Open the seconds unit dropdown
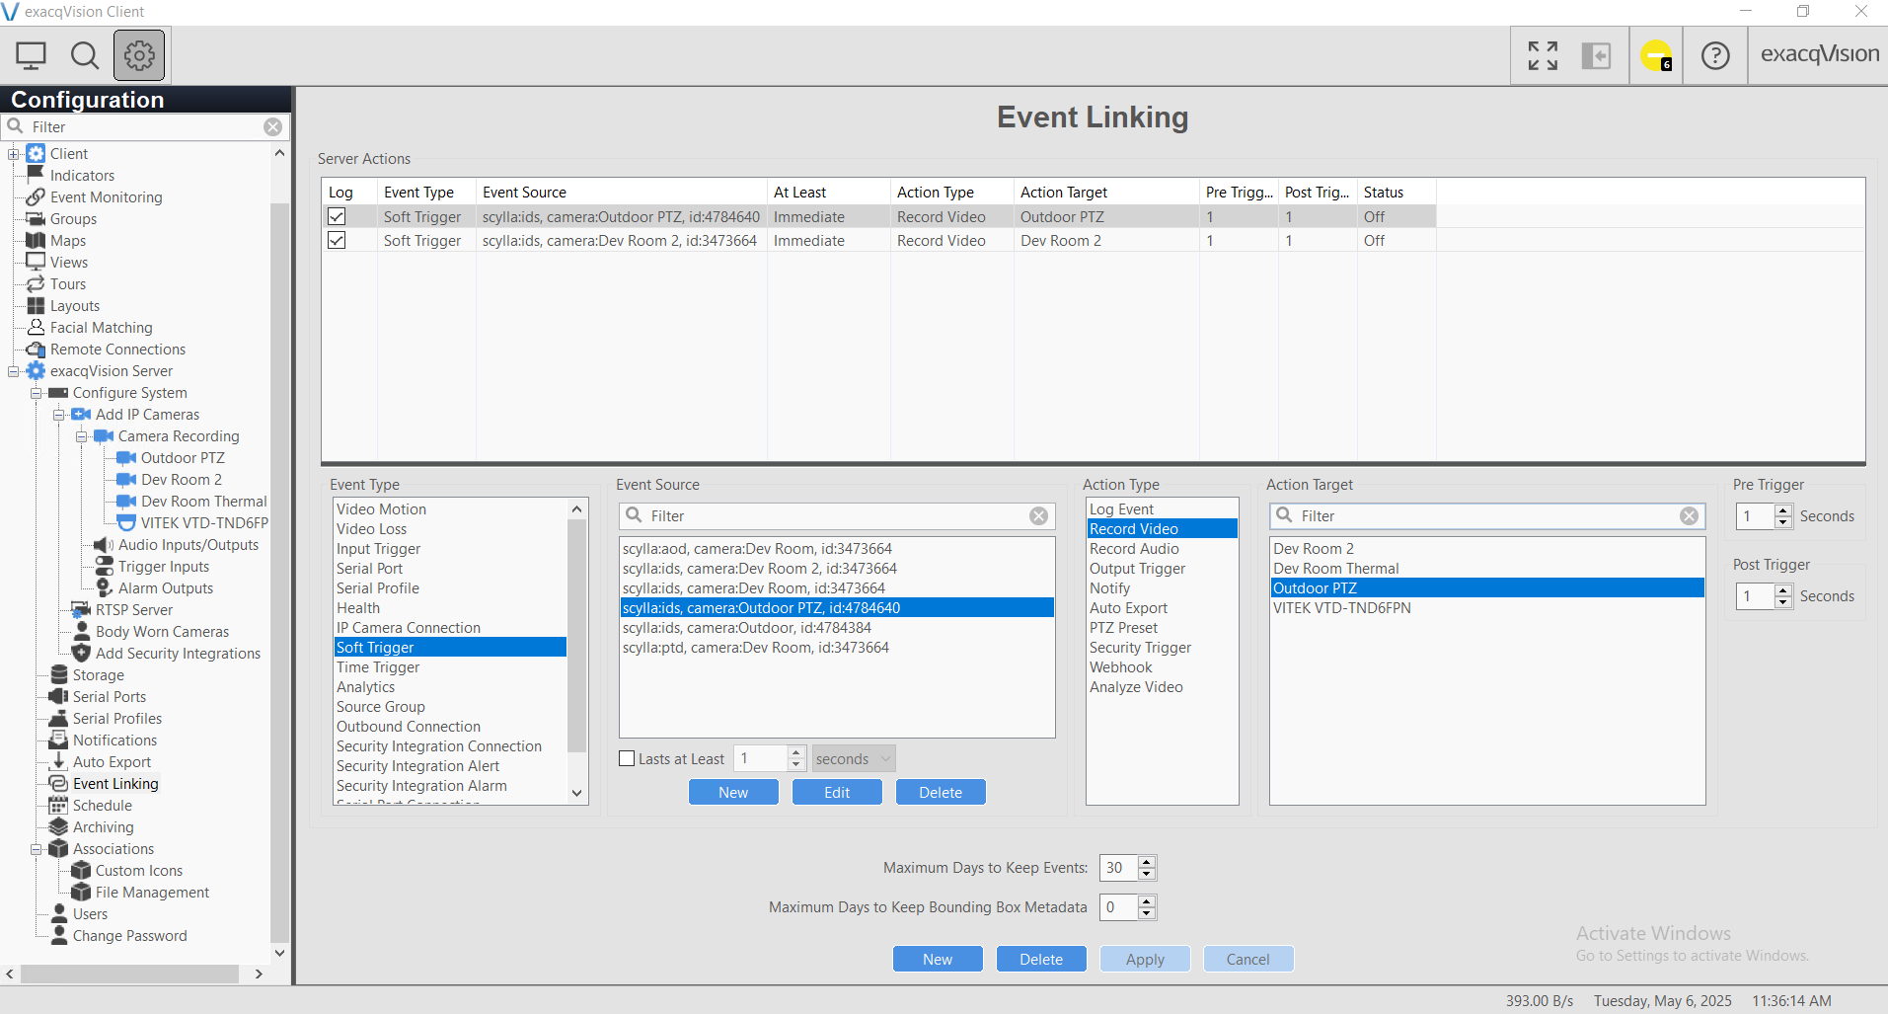The height and width of the screenshot is (1014, 1888). [854, 759]
